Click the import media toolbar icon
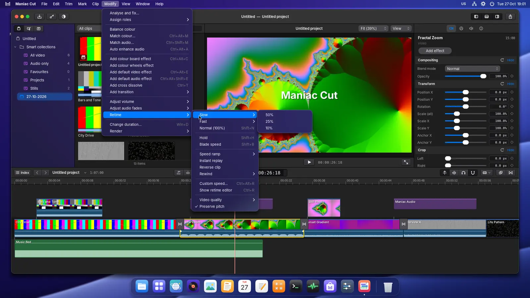The image size is (530, 298). 39,17
